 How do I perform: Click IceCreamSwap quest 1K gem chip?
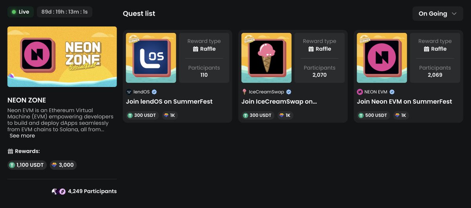pyautogui.click(x=285, y=115)
